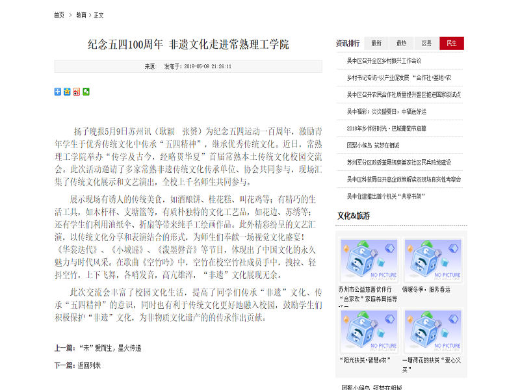Open thumbnail above 阳光扶贫·智慧e农

pyautogui.click(x=369, y=331)
